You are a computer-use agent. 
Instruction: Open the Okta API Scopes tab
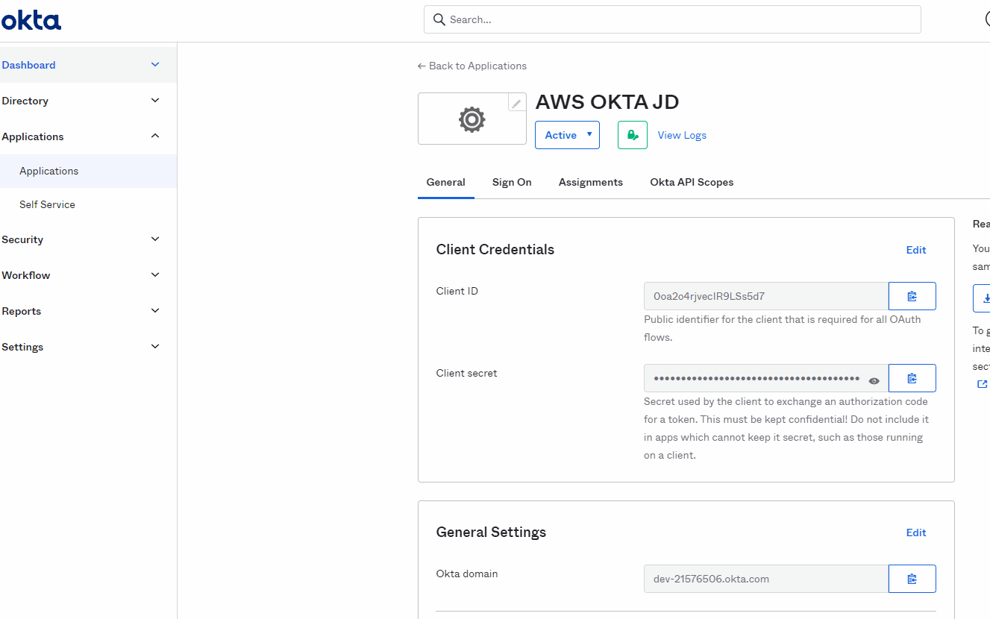click(x=692, y=182)
